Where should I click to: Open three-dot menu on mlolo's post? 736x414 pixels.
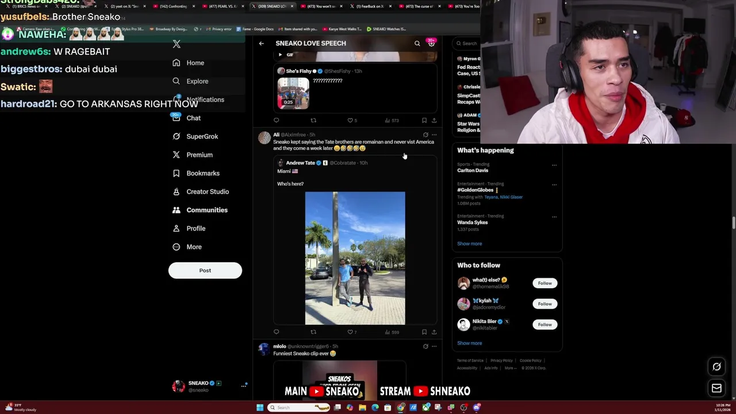434,346
